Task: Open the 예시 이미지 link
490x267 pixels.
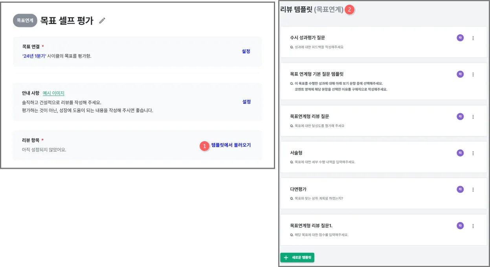Action: 53,93
